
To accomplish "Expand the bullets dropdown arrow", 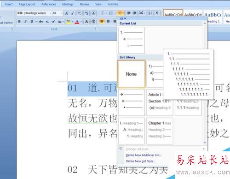I will tap(106, 13).
